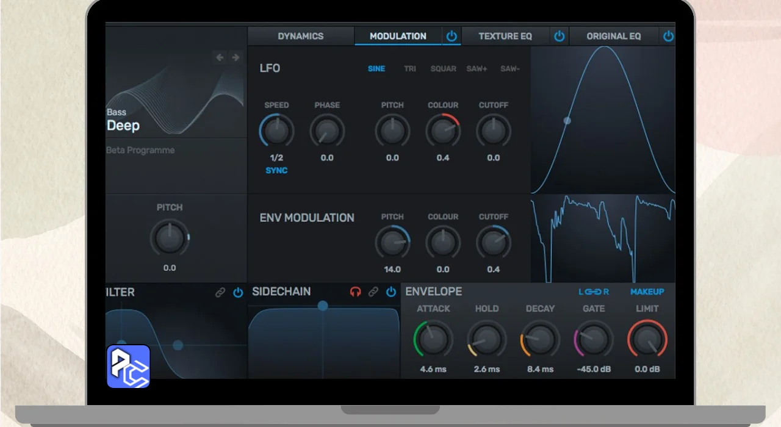The height and width of the screenshot is (427, 781).
Task: Click the Envelope L/R stereo link icon
Action: pos(594,292)
